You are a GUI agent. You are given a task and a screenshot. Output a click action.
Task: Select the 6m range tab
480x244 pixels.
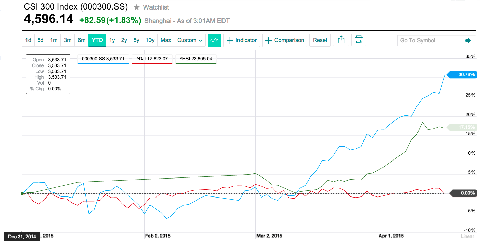point(82,40)
